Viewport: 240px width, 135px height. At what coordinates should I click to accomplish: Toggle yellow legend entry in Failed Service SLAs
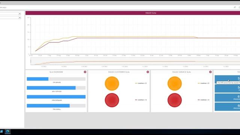204,83
